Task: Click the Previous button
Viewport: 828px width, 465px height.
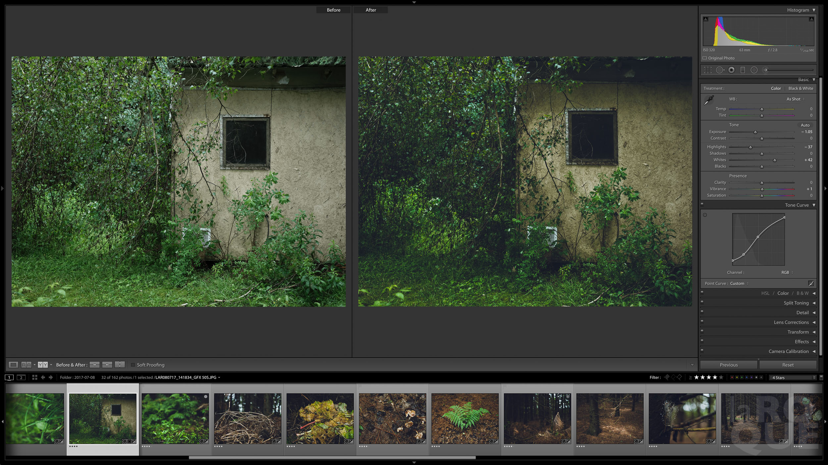Action: pyautogui.click(x=729, y=365)
